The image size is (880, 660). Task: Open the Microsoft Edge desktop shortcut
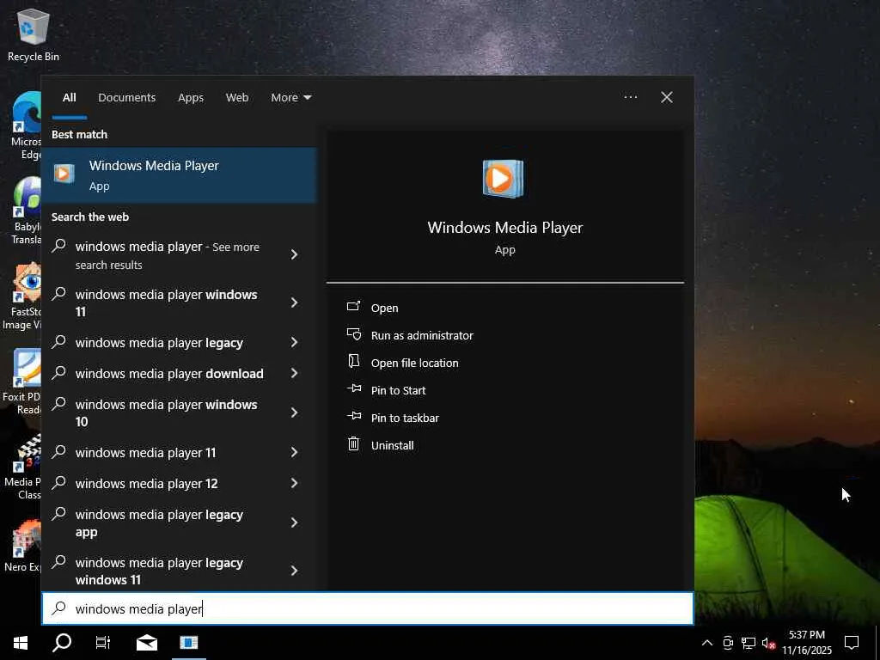tap(25, 125)
